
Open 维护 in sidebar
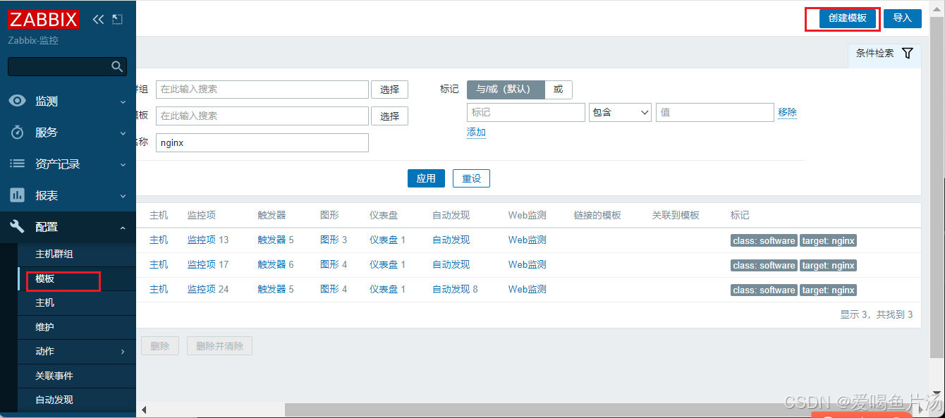coord(45,327)
